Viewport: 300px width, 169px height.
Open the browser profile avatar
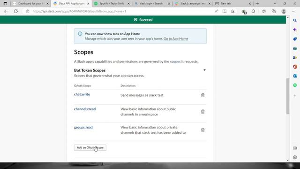[284, 11]
